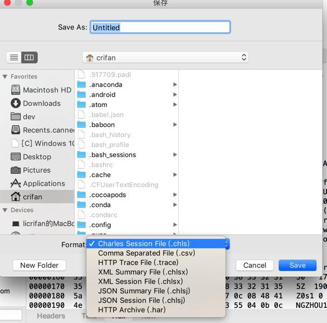The image size is (327, 323).
Task: Choose HTTP Trace File (.trace) format
Action: coord(156,262)
